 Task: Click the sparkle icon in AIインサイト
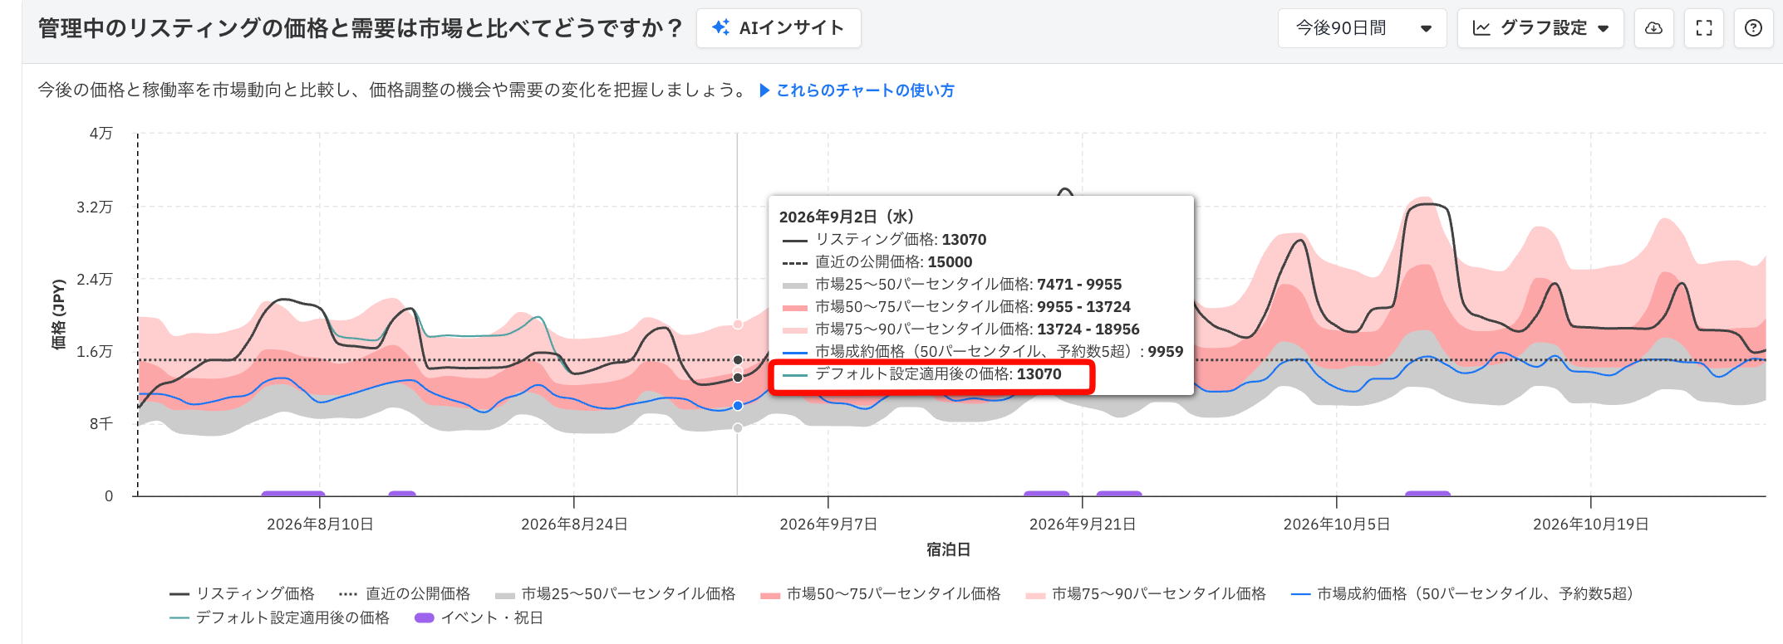coord(720,28)
